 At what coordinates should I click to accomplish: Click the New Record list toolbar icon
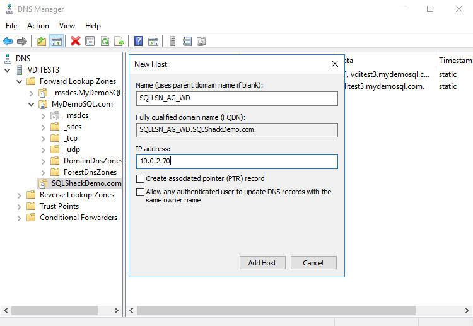tap(187, 41)
